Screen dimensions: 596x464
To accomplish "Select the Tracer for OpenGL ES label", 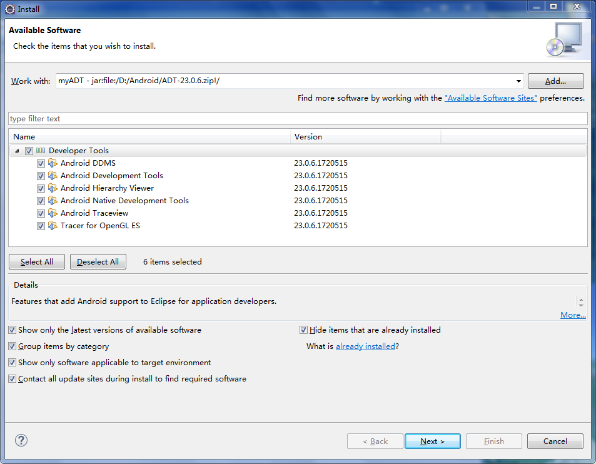I will [x=100, y=226].
